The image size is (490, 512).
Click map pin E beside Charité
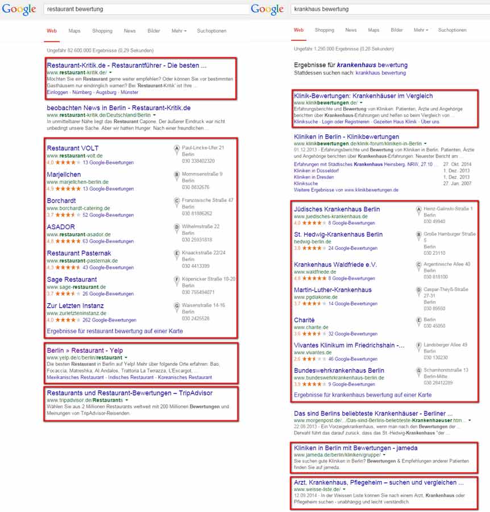(x=418, y=321)
